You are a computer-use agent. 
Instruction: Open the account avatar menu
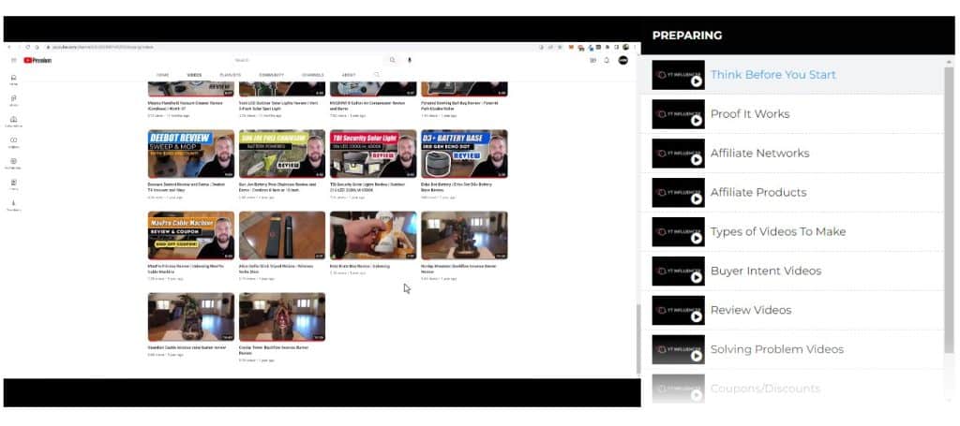pyautogui.click(x=622, y=60)
